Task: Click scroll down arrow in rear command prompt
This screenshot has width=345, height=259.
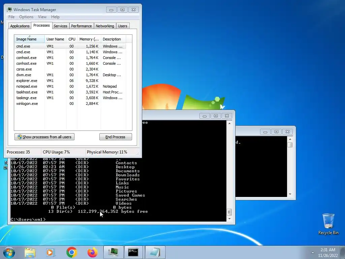Action: coord(290,194)
